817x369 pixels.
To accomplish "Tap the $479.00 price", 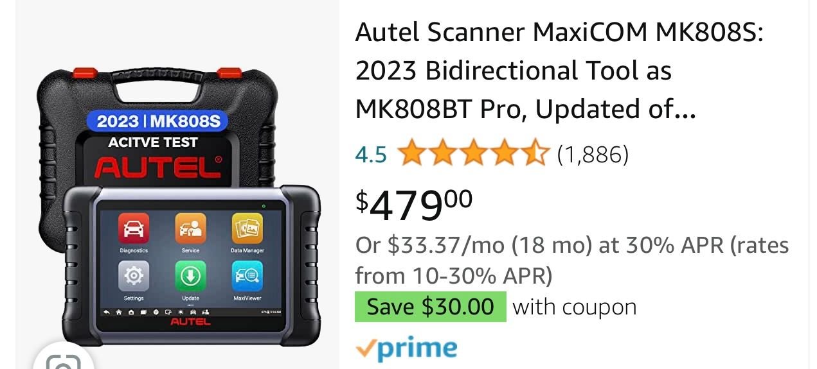I will (414, 204).
